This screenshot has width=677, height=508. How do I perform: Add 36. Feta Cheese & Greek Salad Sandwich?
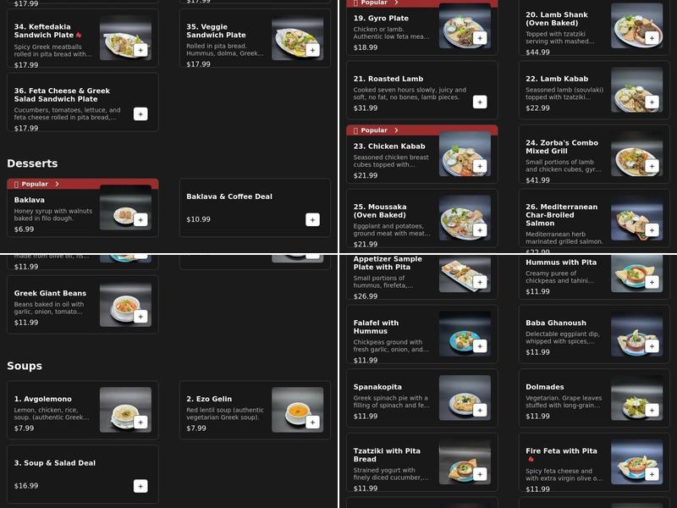coord(140,114)
